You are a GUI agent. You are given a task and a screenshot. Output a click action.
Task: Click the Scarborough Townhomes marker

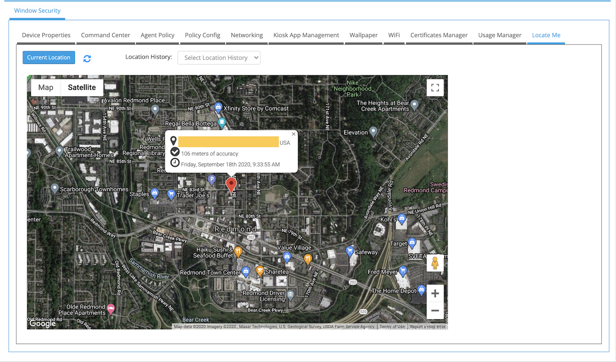coord(54,188)
